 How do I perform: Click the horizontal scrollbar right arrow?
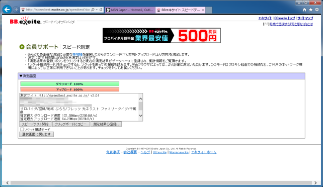[315, 183]
